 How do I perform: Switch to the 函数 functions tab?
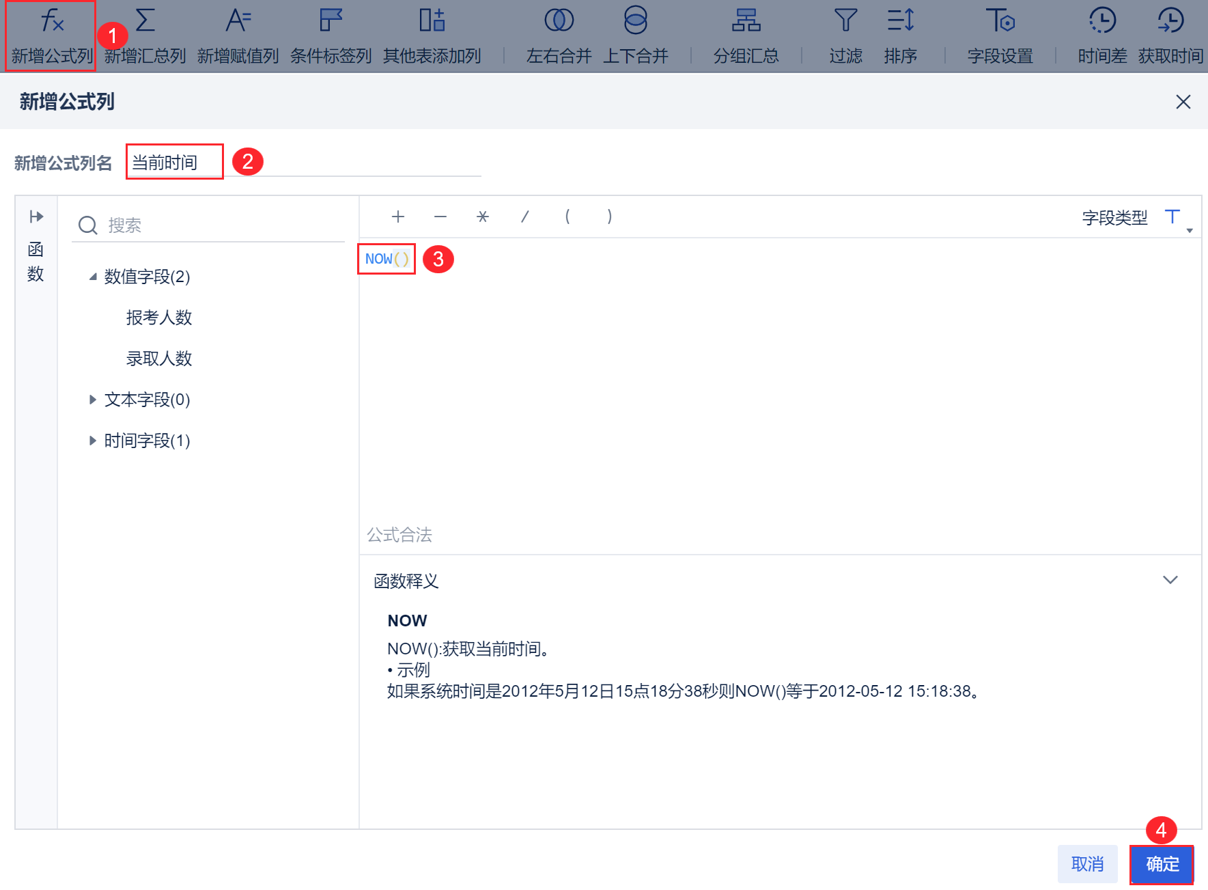(36, 262)
